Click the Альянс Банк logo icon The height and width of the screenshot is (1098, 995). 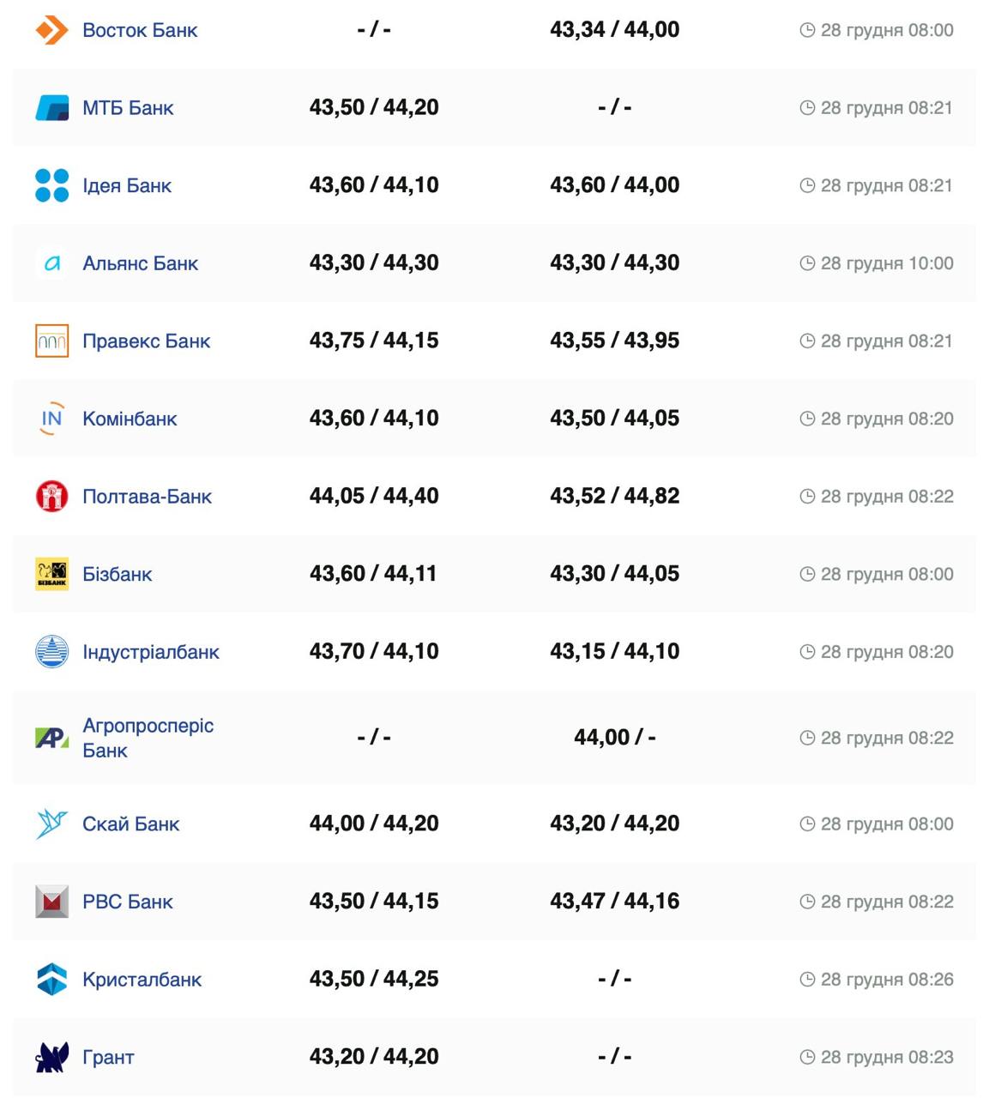tap(51, 263)
